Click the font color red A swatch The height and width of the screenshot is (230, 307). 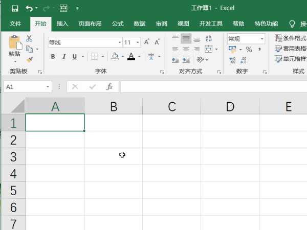(131, 57)
